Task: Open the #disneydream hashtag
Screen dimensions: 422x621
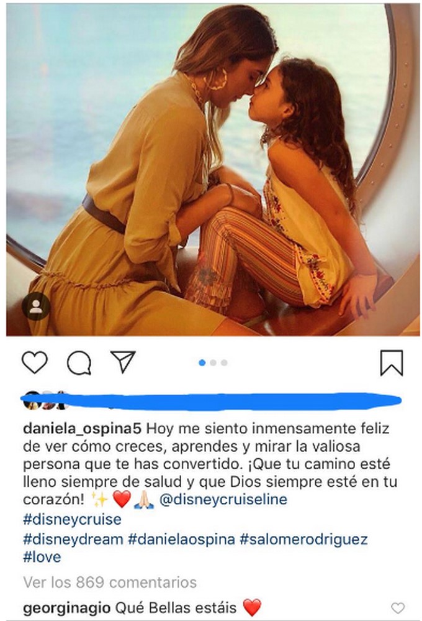Action: point(73,540)
